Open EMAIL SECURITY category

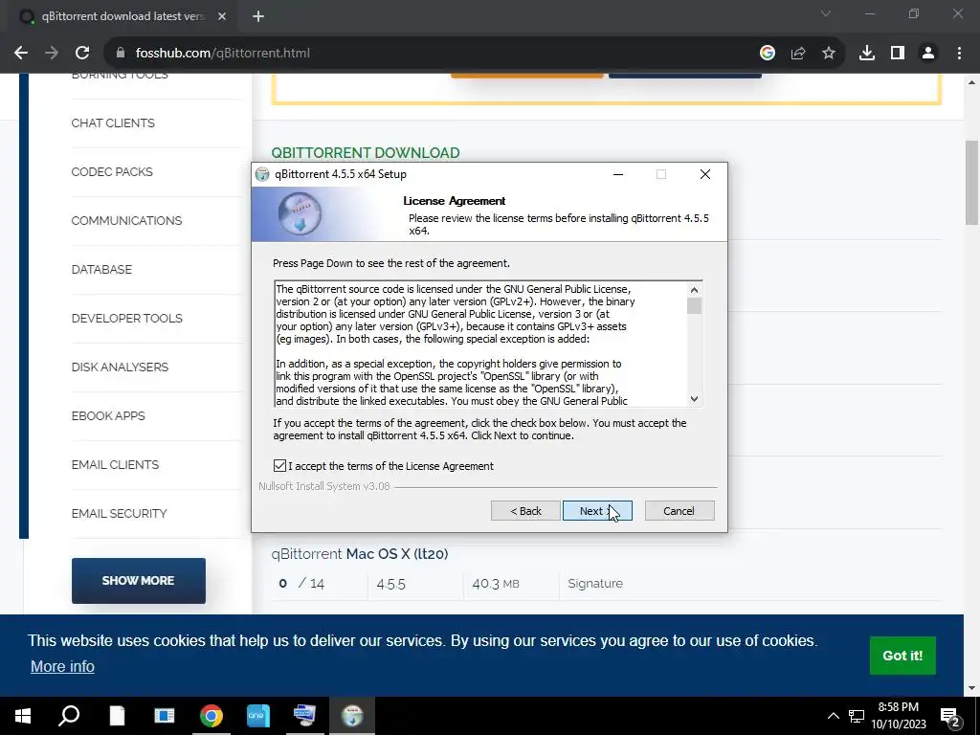[x=119, y=513]
